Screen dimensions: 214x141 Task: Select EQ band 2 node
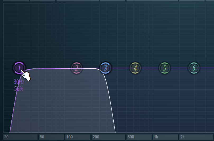[77, 68]
